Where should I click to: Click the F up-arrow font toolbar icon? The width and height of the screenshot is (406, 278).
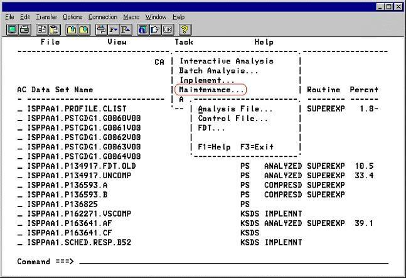(126, 29)
